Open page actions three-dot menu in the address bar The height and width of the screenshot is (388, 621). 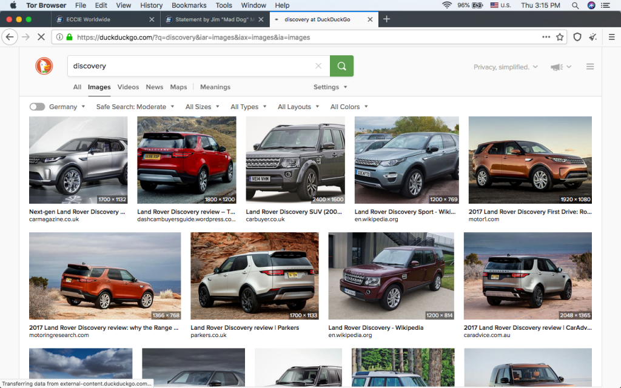546,37
